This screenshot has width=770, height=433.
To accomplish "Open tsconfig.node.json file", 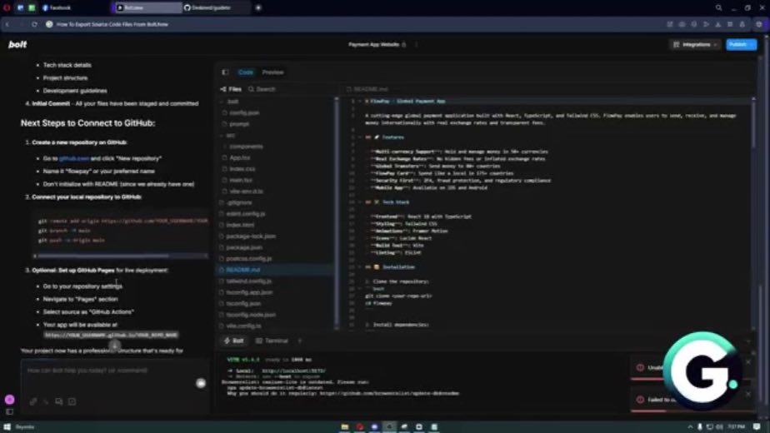I will click(x=251, y=316).
